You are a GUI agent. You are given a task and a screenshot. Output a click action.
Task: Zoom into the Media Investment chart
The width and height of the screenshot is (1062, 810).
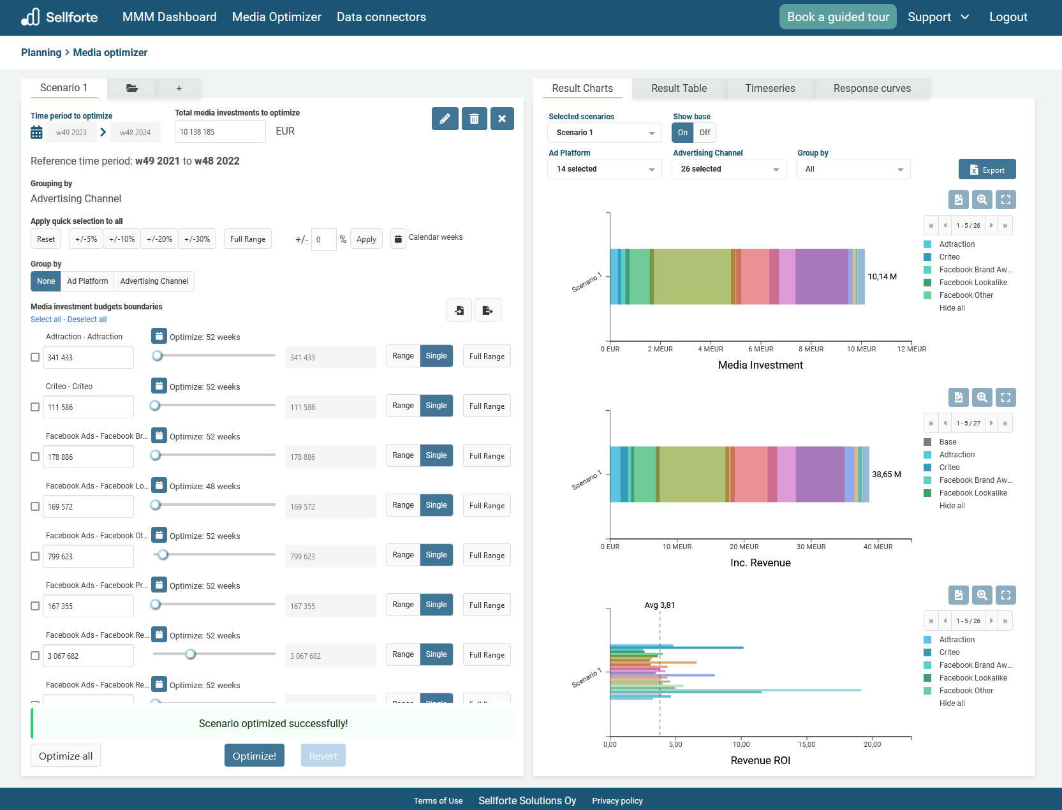[x=982, y=200]
